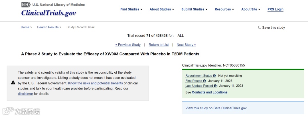Click the ClinicalTrials.gov site logo
Screen dimensions: 308x117
48,13
